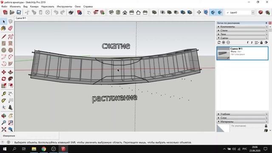Pick the Tape Measure tool

(x=4, y=94)
